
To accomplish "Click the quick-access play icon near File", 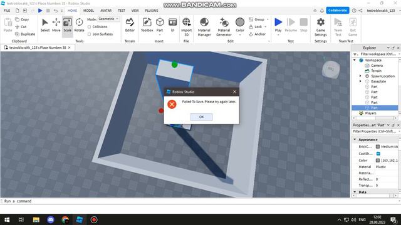I will tap(40, 11).
